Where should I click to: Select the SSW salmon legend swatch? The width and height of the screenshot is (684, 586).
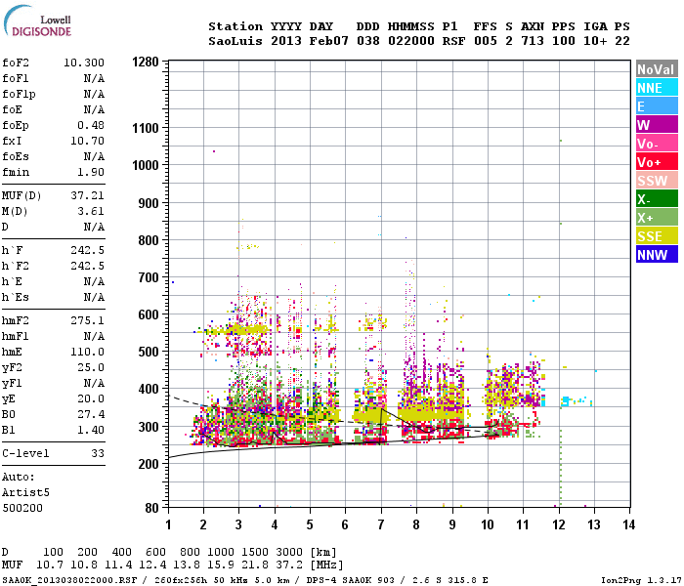click(657, 180)
